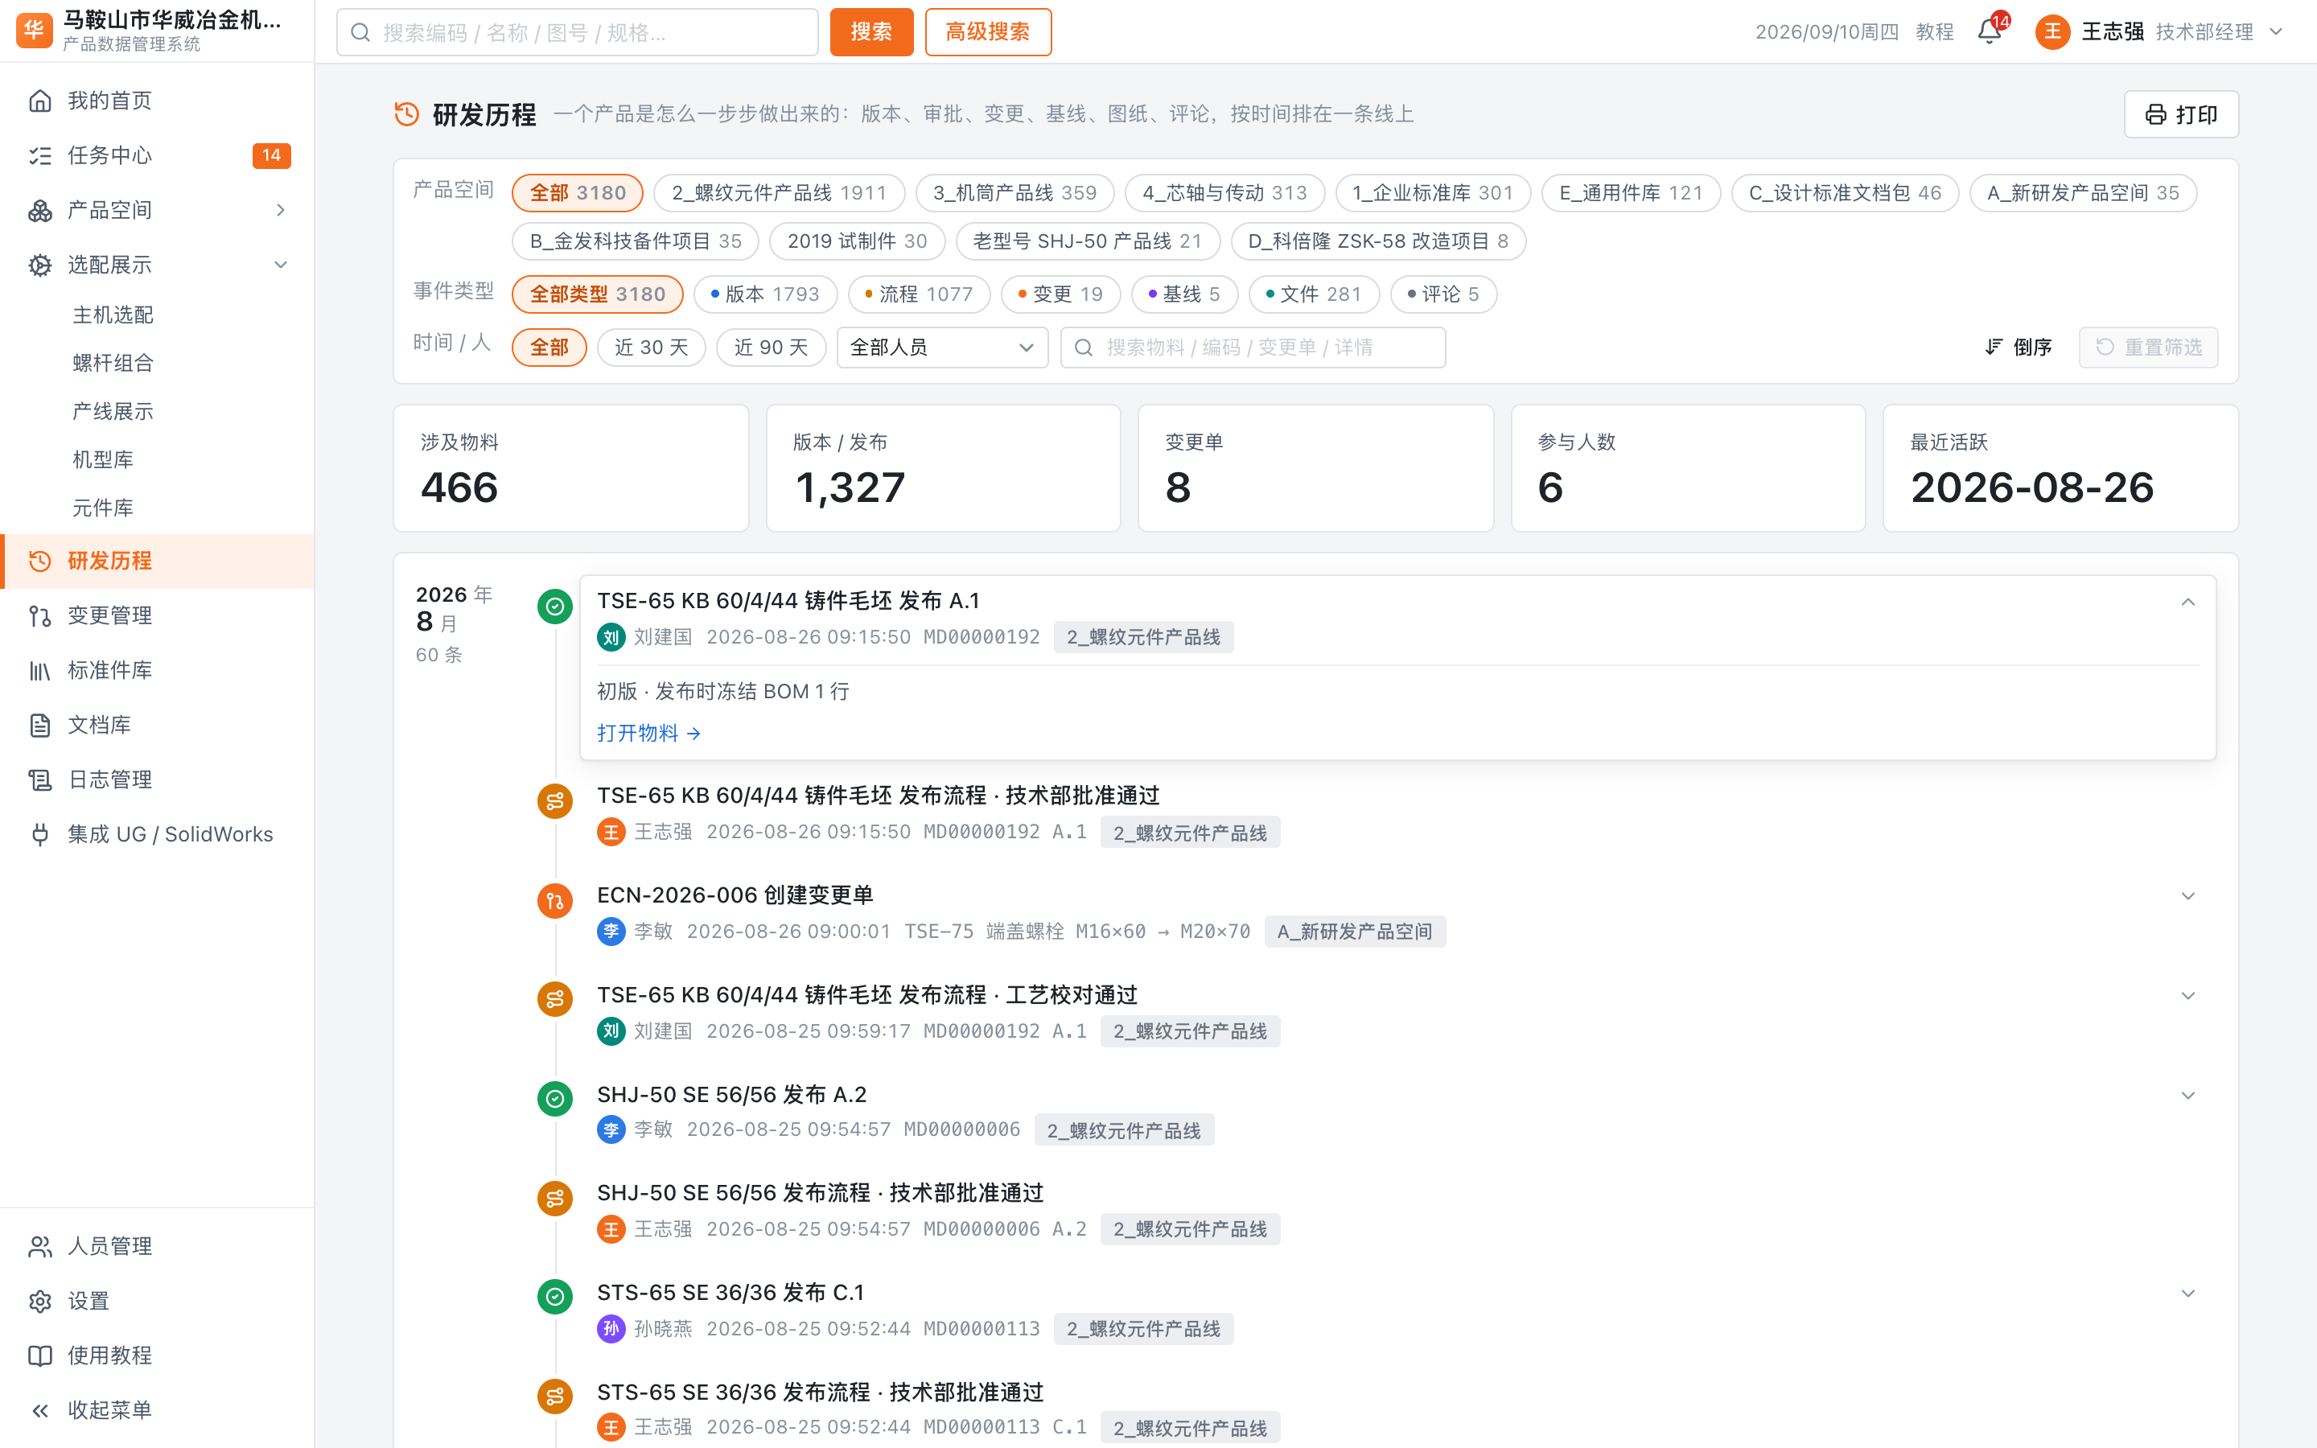Filter by product space 2_螺纹元件产品线 1911
Viewport: 2317px width, 1448px height.
click(x=780, y=192)
